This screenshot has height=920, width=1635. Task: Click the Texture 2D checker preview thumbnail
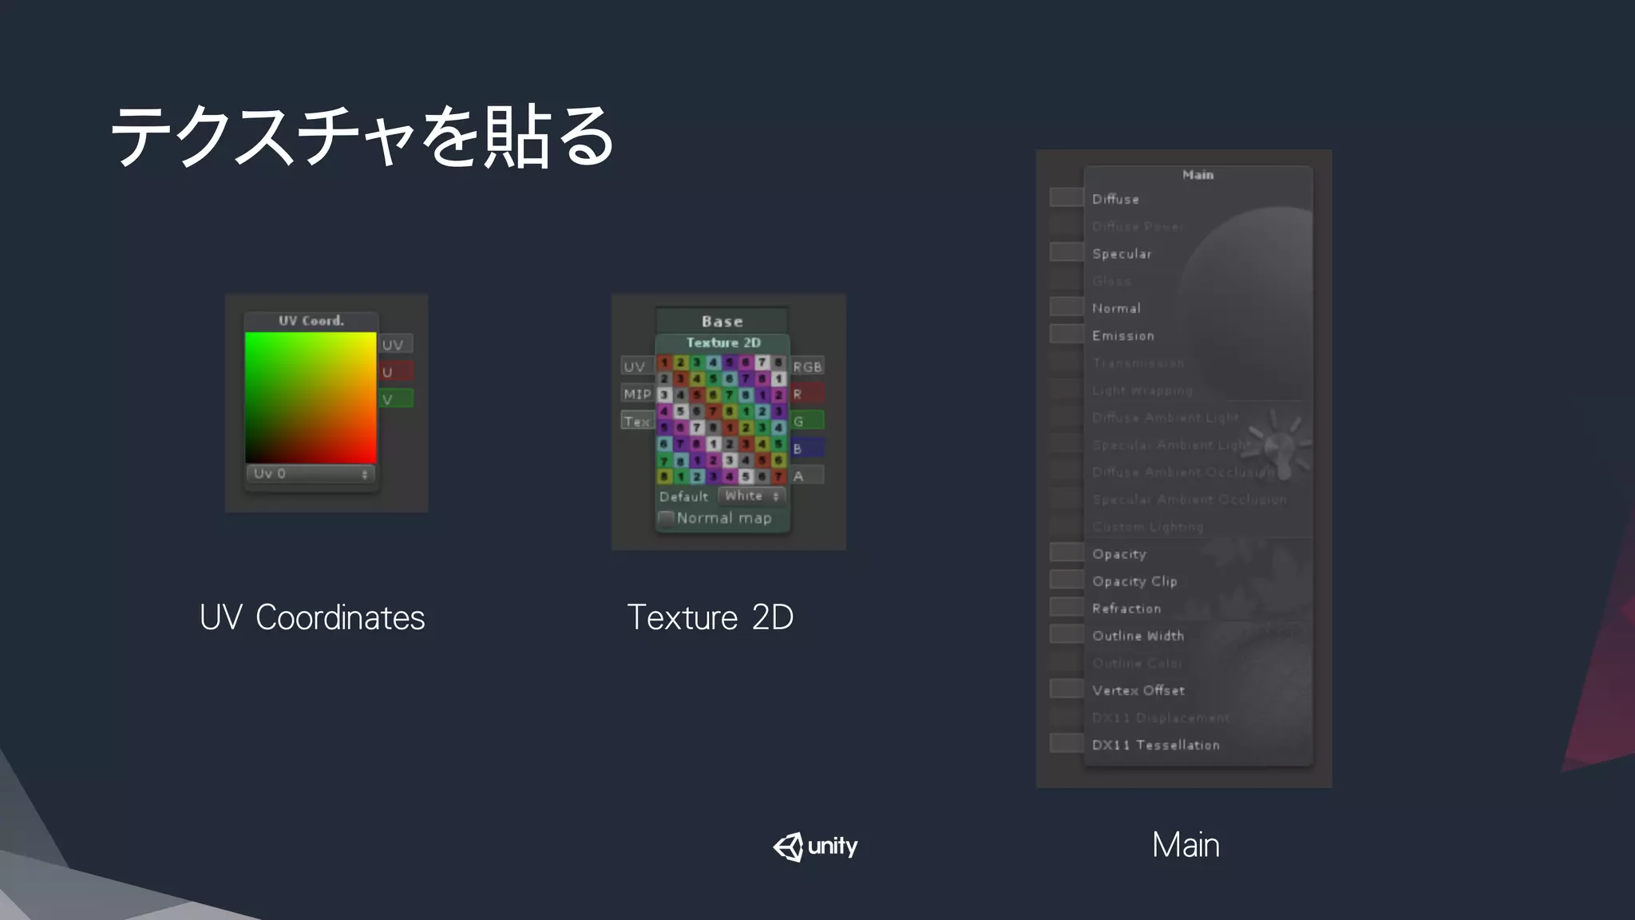722,419
